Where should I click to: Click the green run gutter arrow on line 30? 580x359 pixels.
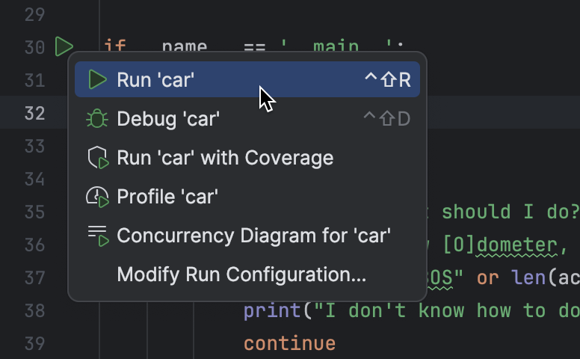[64, 47]
